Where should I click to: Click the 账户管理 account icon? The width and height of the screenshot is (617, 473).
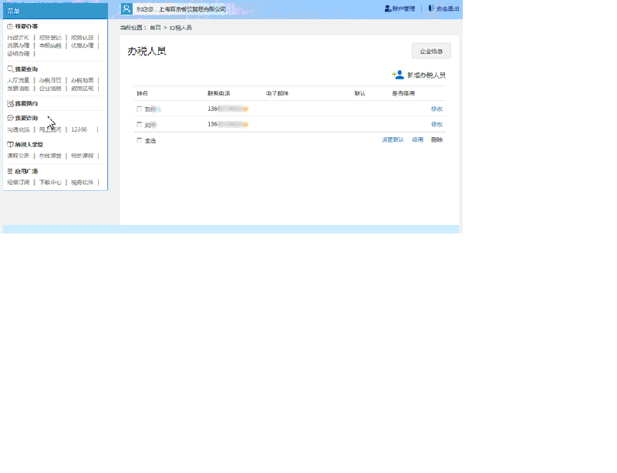[x=387, y=9]
